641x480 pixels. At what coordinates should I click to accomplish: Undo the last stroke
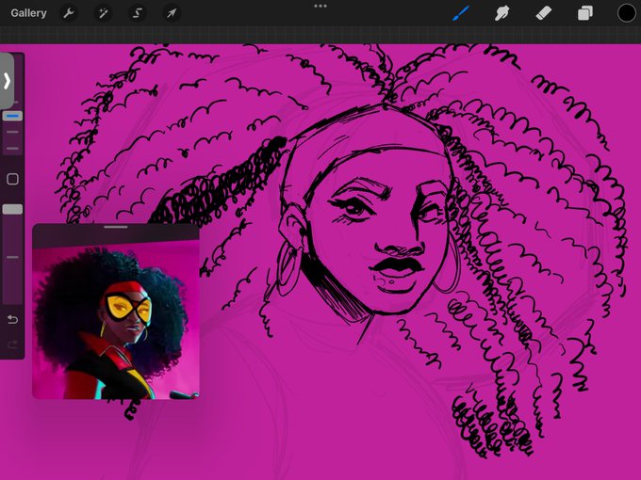12,319
